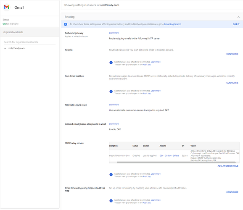Click ADD ANOTHER RULE for SMTP relay

228,166
